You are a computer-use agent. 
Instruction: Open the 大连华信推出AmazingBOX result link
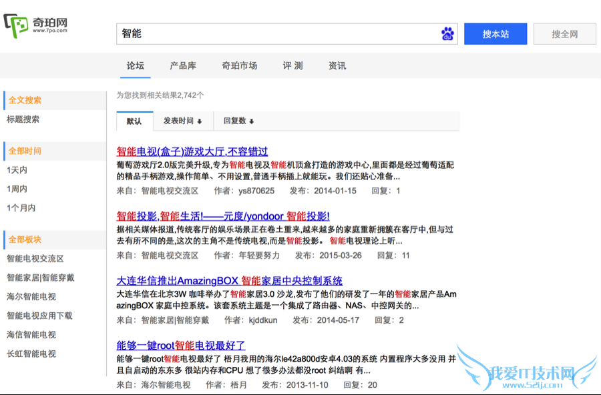229,281
